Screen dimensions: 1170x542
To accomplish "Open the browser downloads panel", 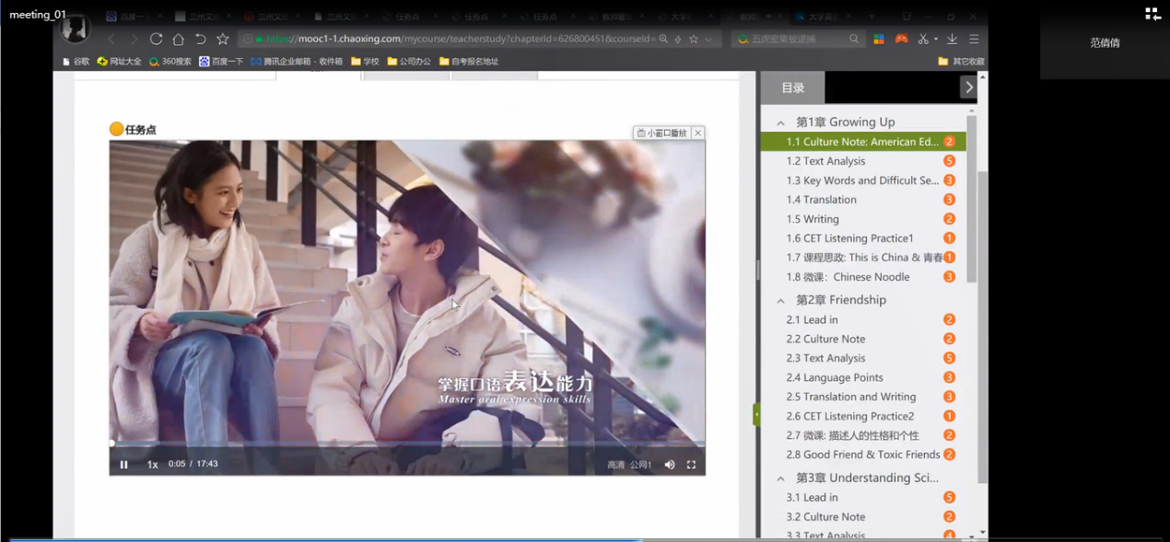I will [x=952, y=39].
